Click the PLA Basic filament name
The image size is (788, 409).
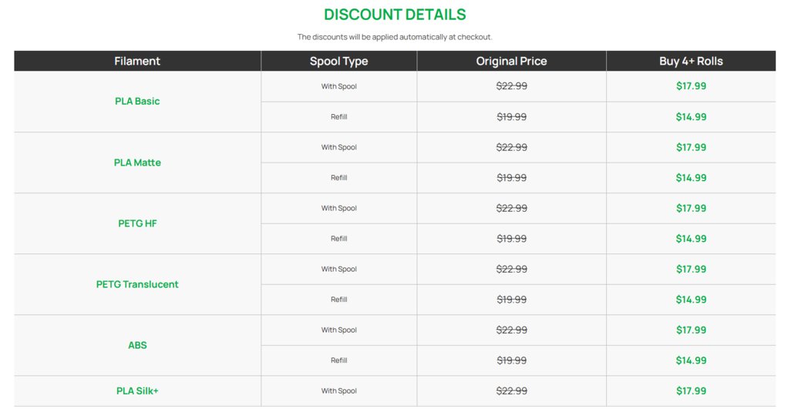137,102
